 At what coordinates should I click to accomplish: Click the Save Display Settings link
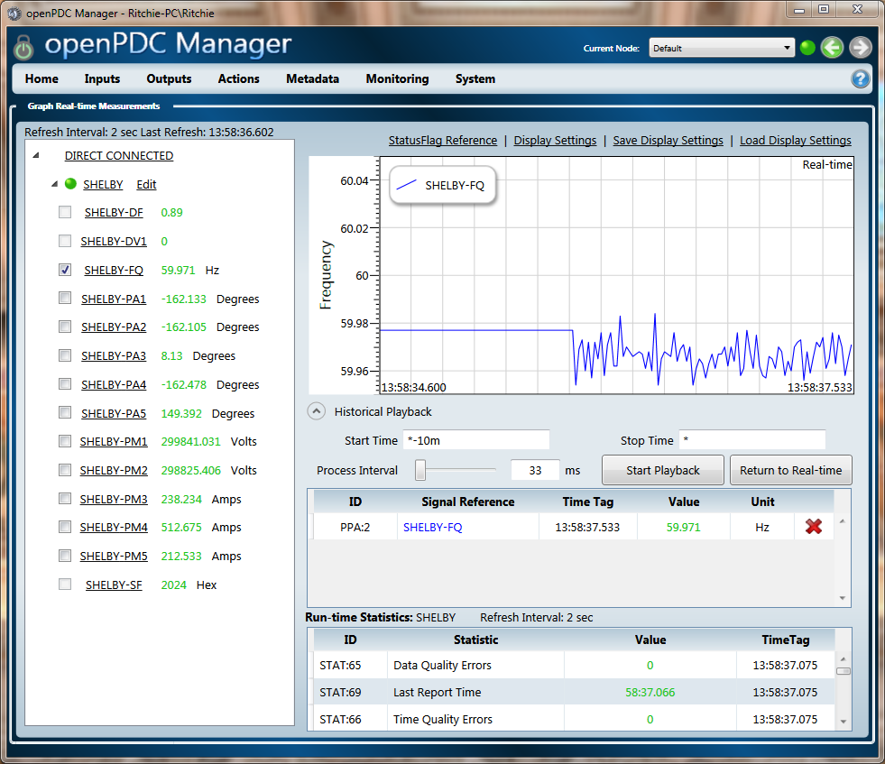point(668,140)
